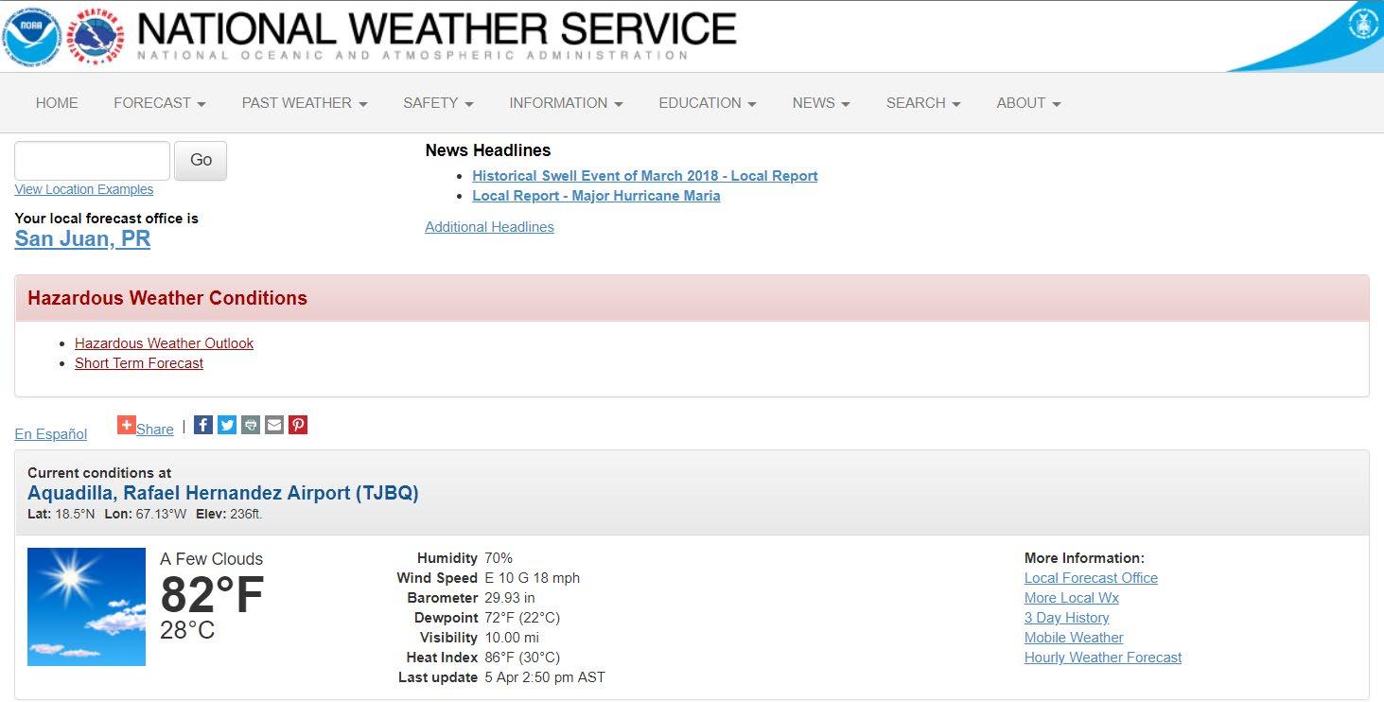The width and height of the screenshot is (1384, 702).
Task: Expand the SAFETY menu
Action: 438,103
